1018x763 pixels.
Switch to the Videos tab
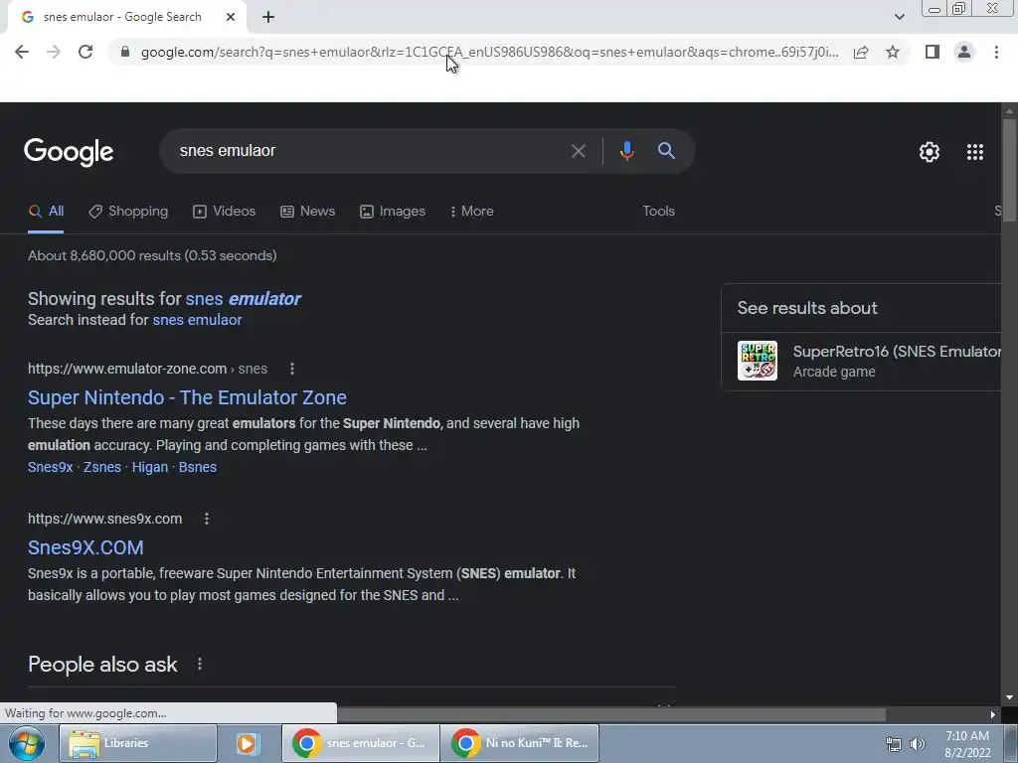click(225, 212)
